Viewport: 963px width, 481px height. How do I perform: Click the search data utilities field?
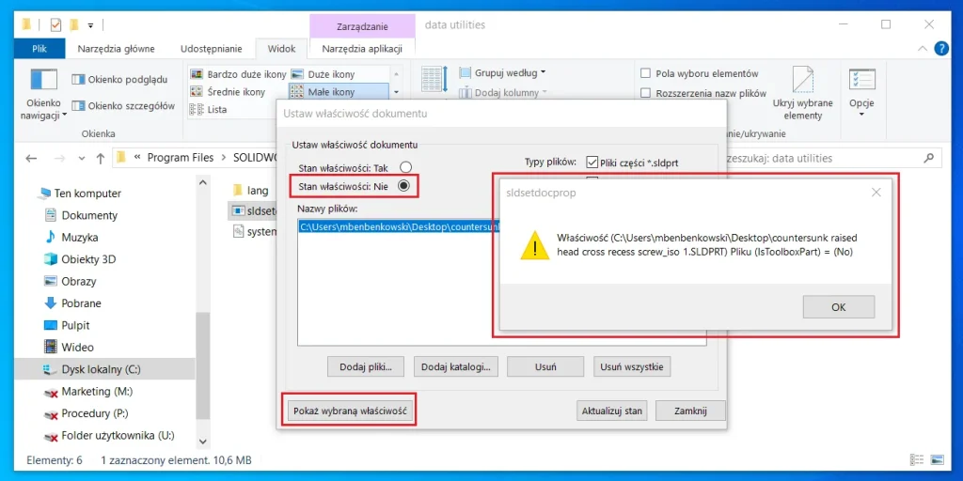coord(825,158)
